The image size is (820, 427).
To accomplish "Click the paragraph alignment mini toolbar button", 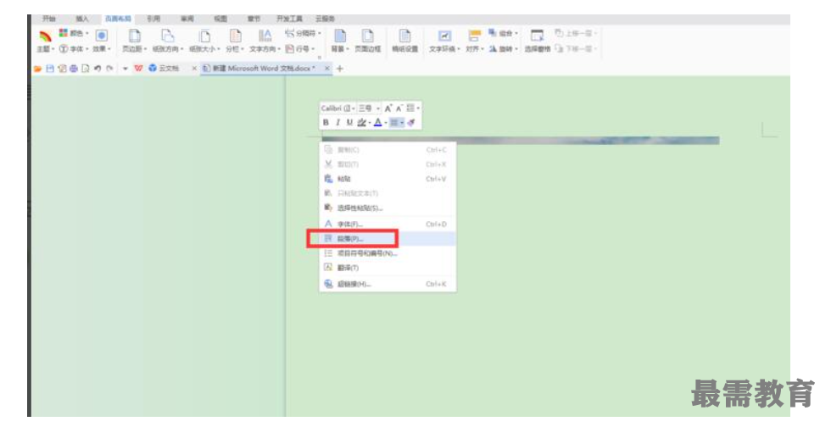I will point(397,122).
